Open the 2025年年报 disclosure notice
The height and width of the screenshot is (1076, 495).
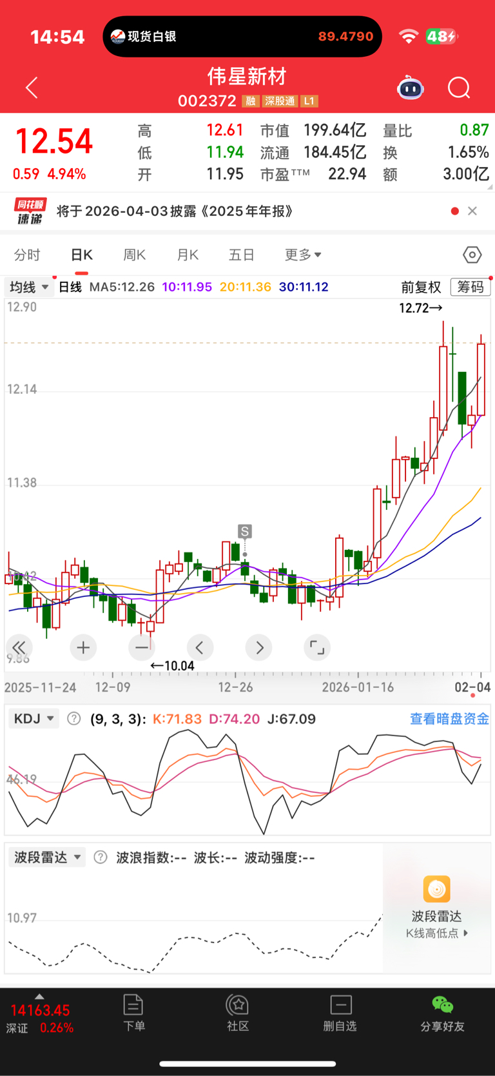pyautogui.click(x=175, y=211)
